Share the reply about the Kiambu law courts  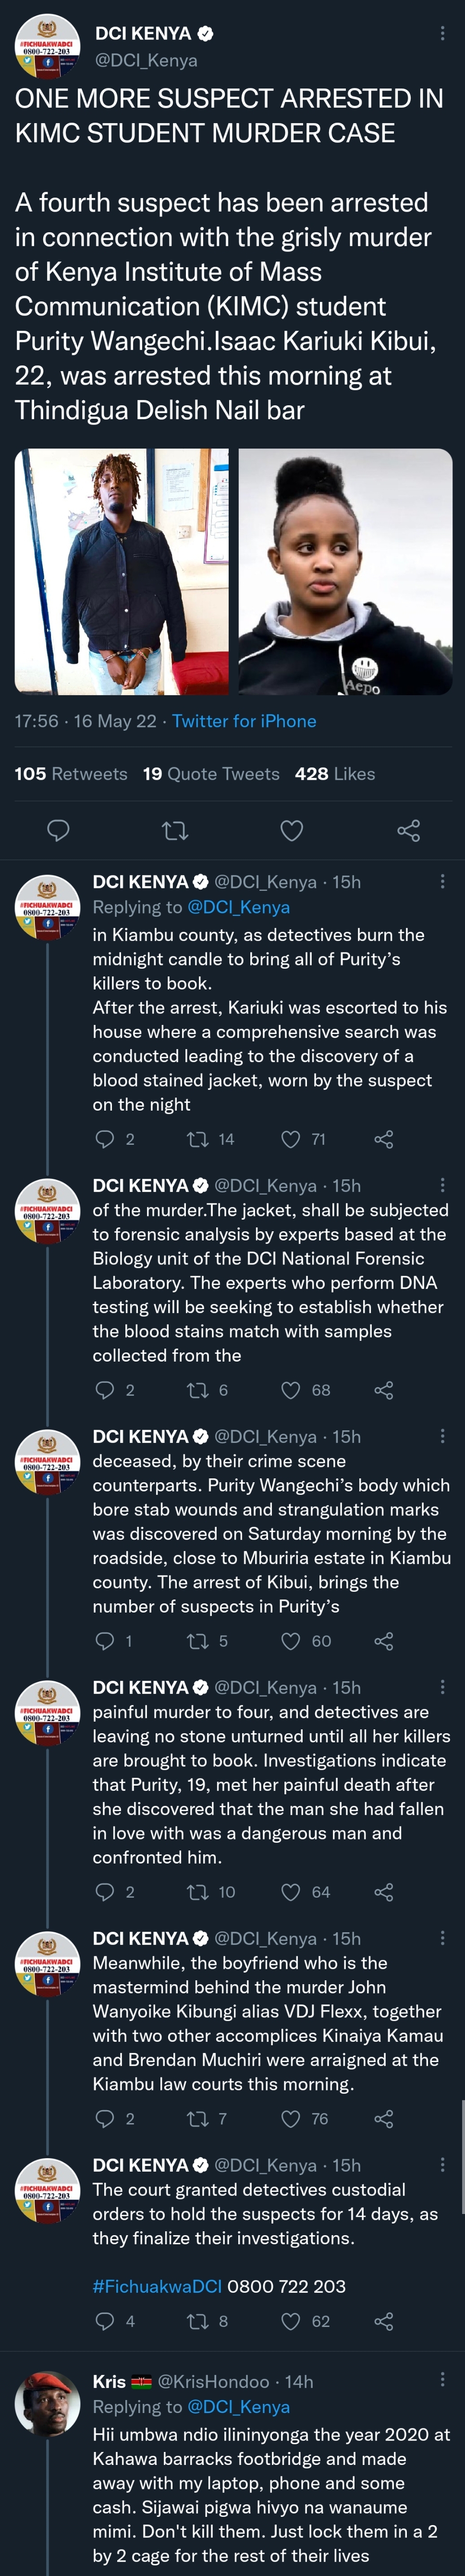pos(383,2118)
